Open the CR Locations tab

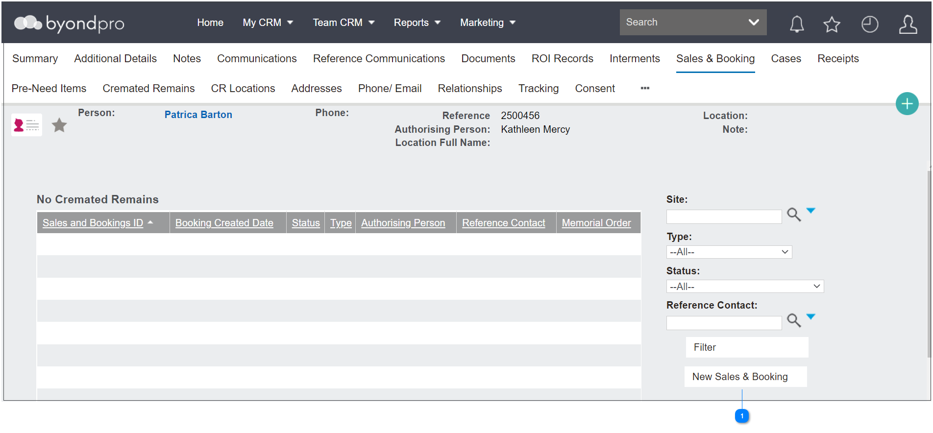coord(243,89)
